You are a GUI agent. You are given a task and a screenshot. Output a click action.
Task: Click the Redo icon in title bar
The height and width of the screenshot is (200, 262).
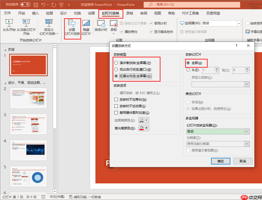(x=54, y=5)
